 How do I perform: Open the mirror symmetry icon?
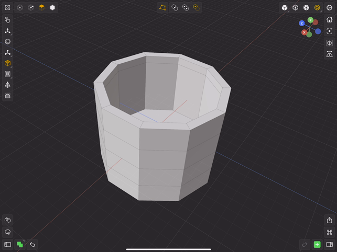pyautogui.click(x=329, y=54)
